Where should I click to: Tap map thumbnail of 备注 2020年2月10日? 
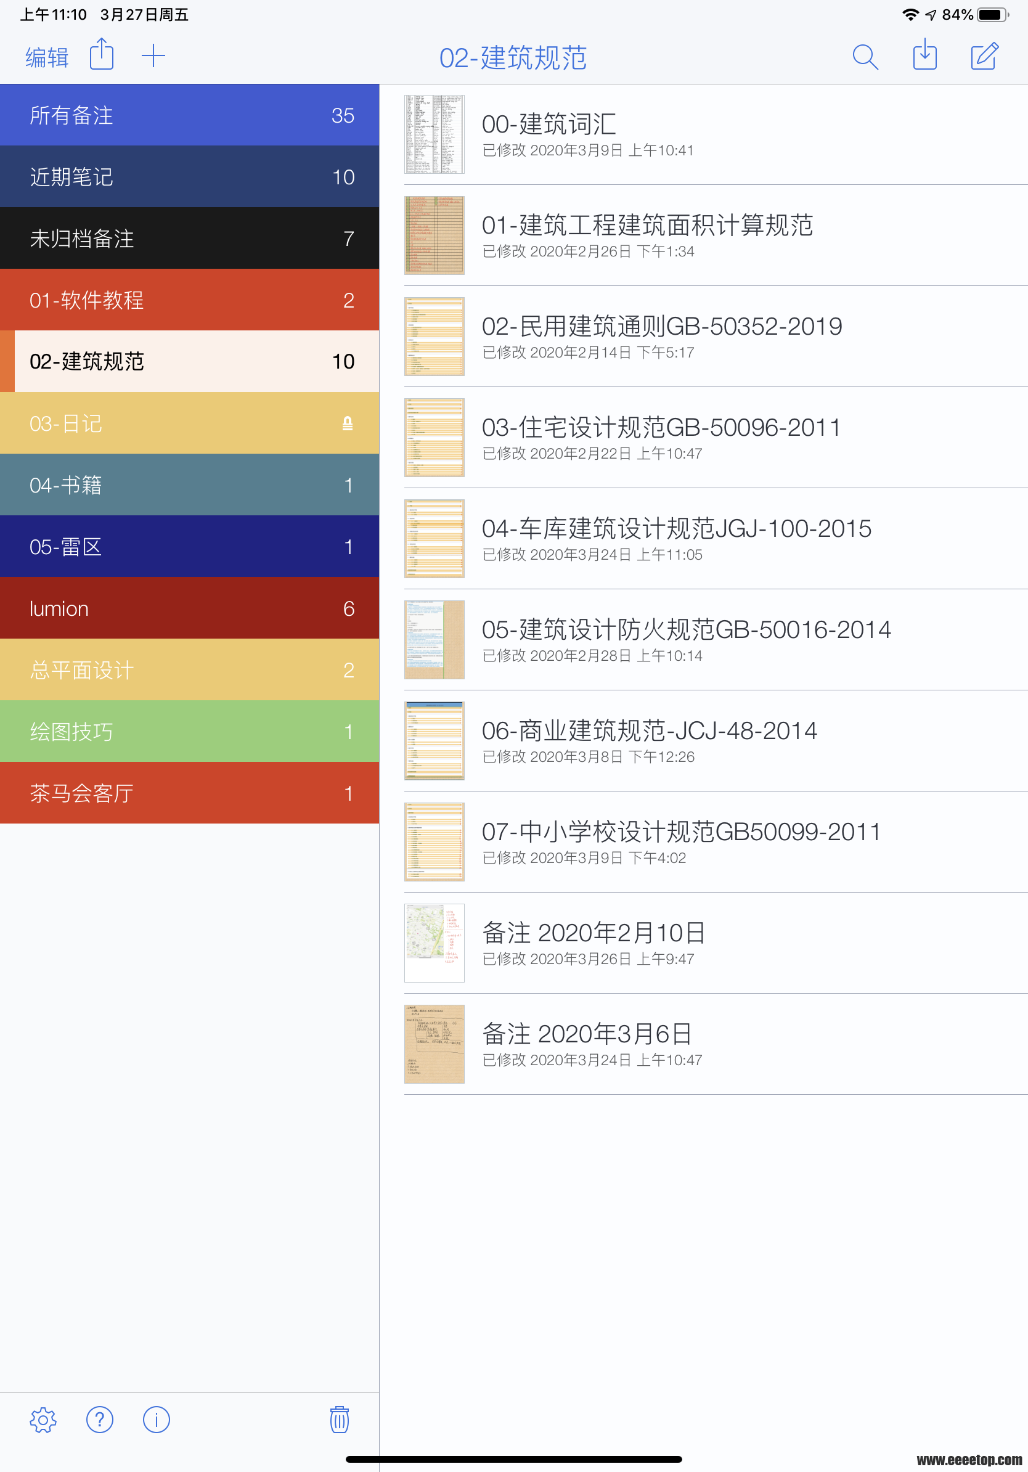point(434,943)
